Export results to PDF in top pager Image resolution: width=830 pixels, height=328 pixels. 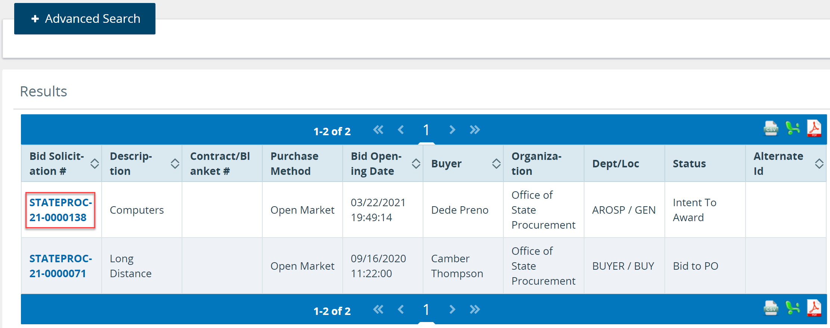click(814, 129)
